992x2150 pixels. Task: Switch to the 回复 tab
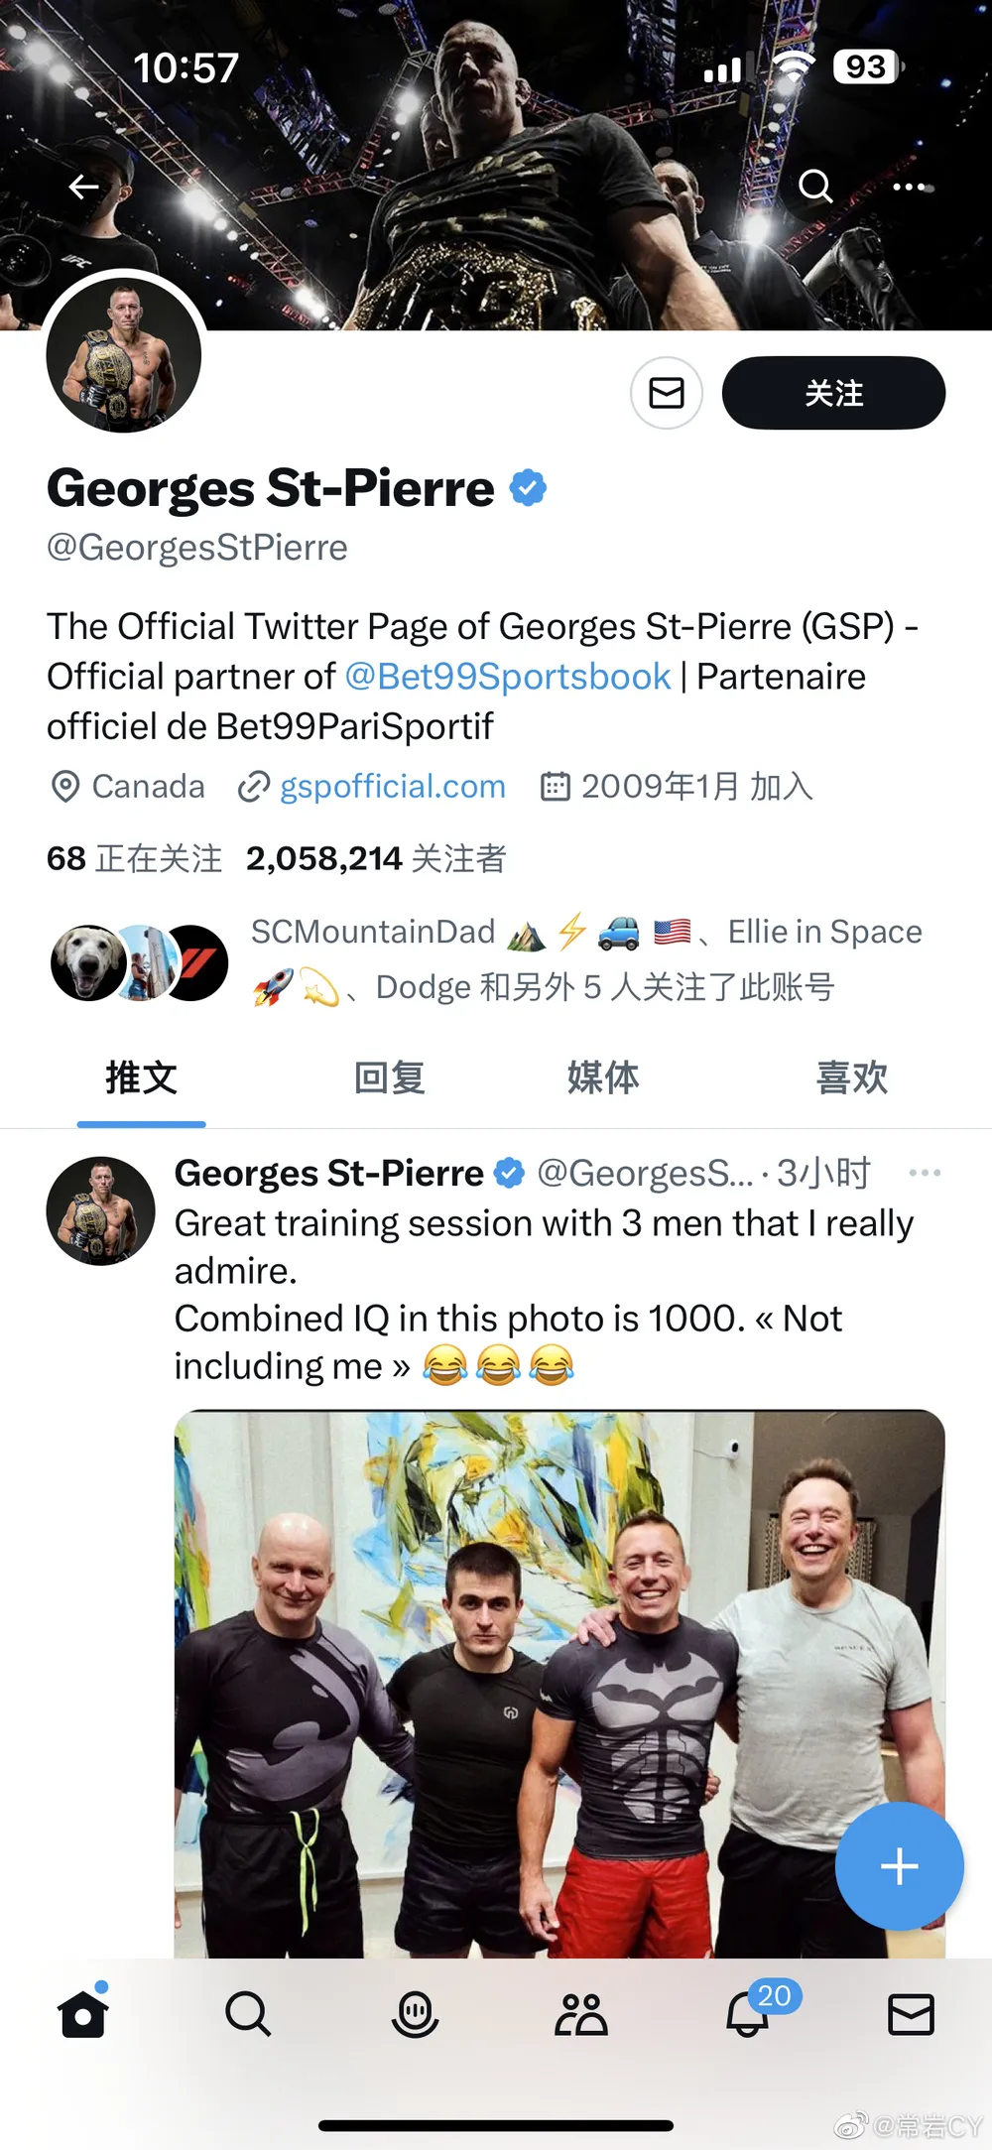coord(390,1078)
